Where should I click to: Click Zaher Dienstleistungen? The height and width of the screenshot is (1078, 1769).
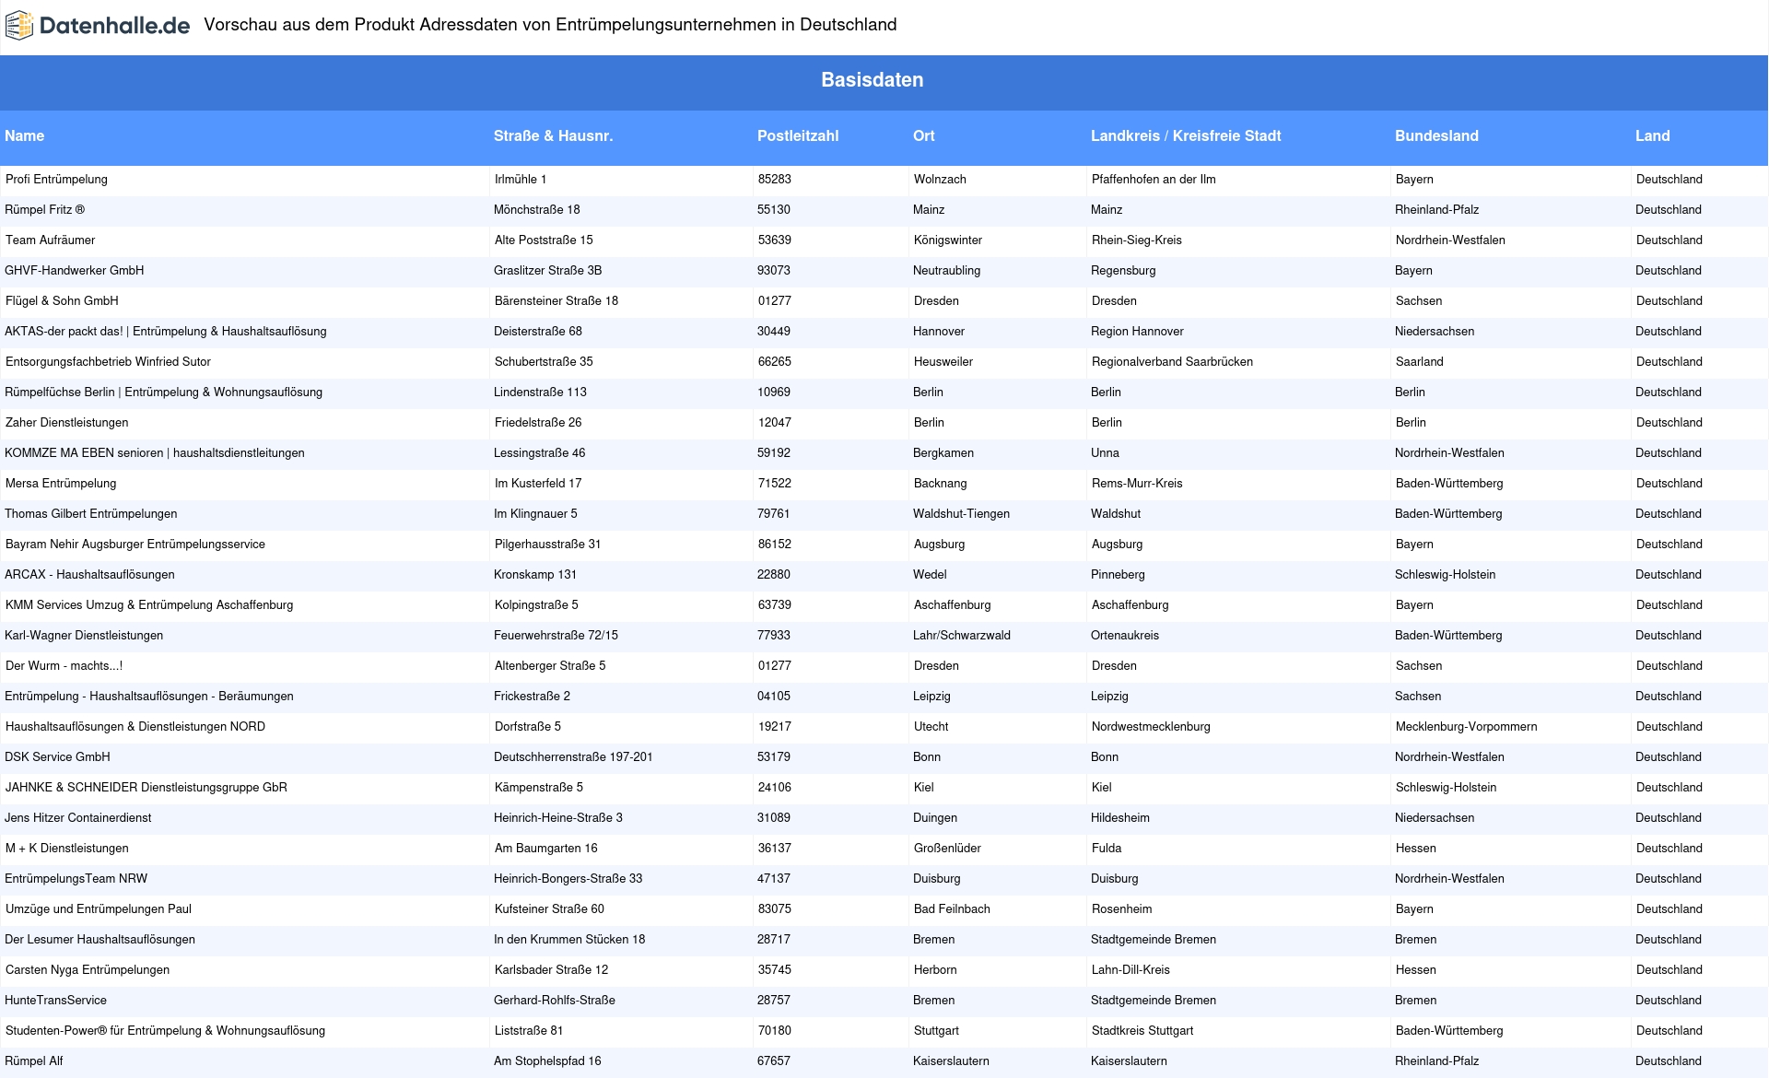pyautogui.click(x=67, y=423)
